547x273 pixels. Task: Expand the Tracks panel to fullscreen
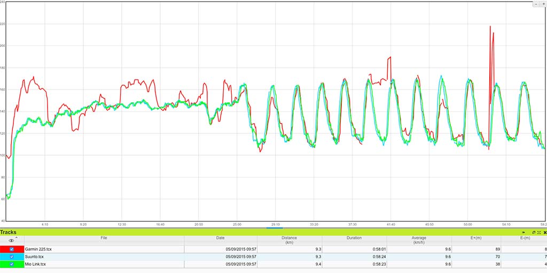coord(539,232)
